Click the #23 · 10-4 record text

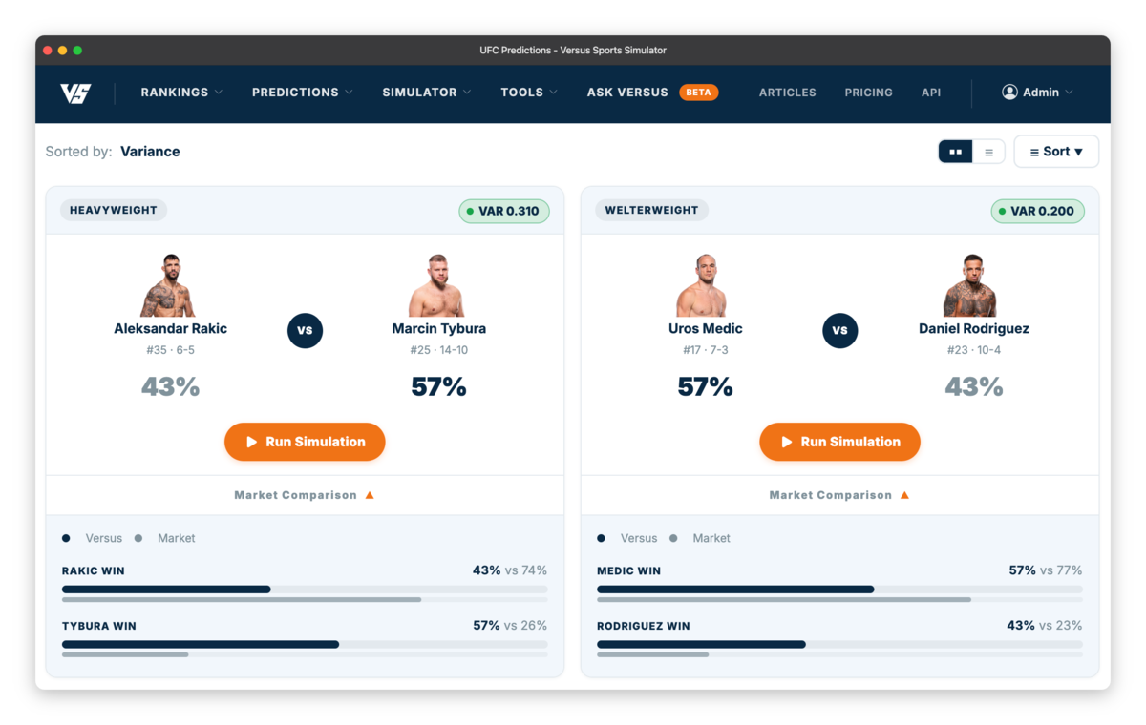click(973, 350)
